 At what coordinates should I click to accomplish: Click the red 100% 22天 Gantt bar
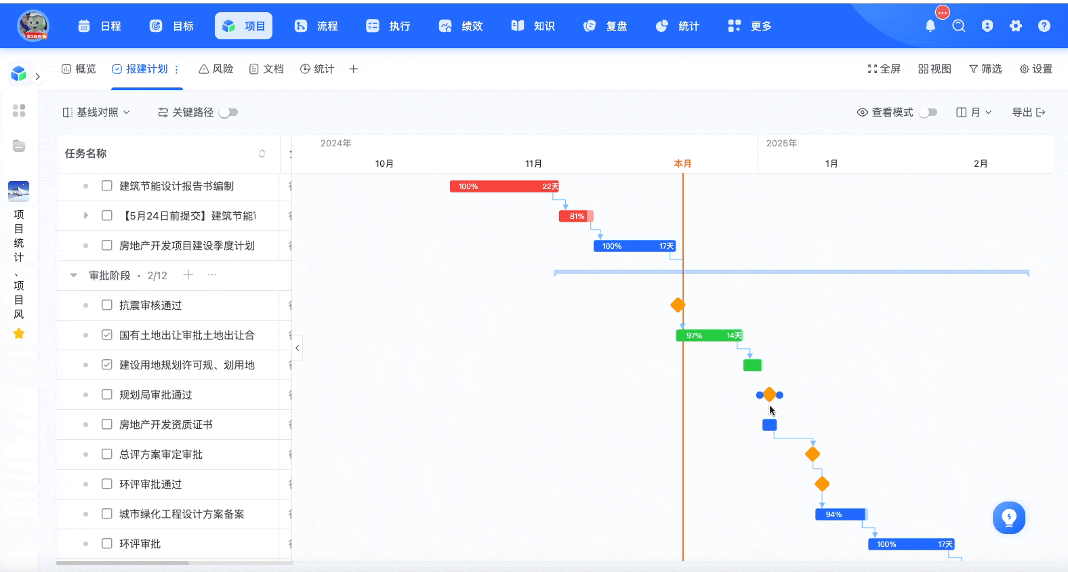(x=504, y=186)
